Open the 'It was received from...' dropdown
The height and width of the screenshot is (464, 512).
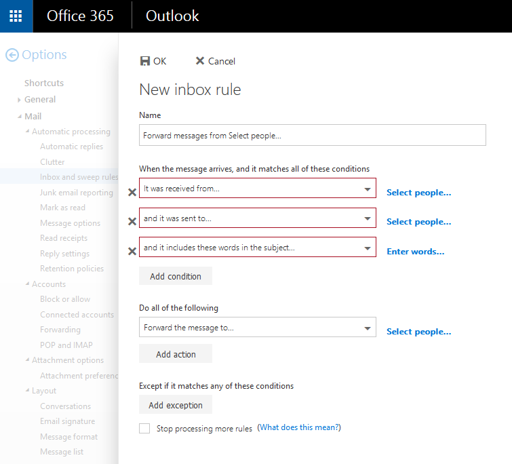click(x=257, y=188)
